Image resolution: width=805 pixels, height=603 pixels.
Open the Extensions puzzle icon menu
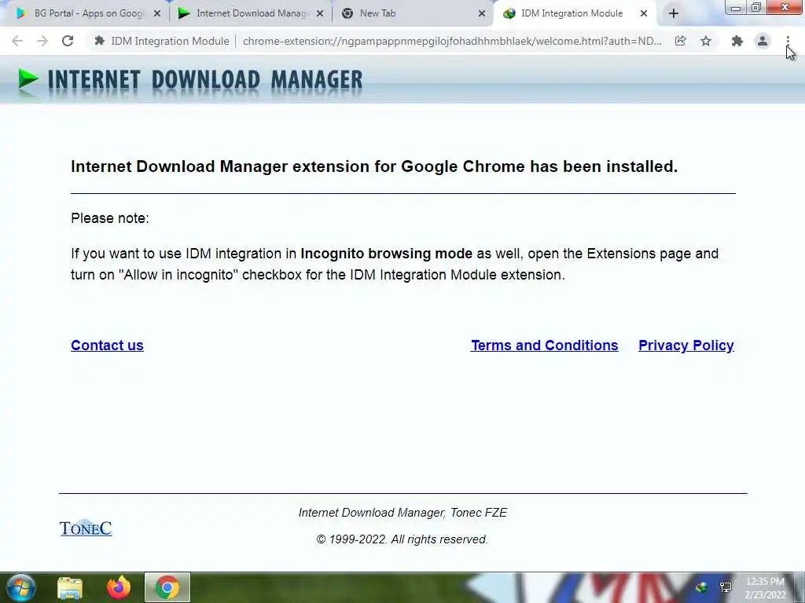coord(737,41)
